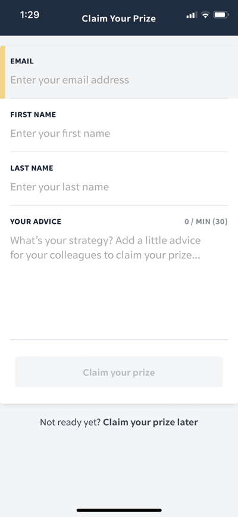Tap the Claim Your Prize header title
This screenshot has width=238, height=517.
coord(118,18)
